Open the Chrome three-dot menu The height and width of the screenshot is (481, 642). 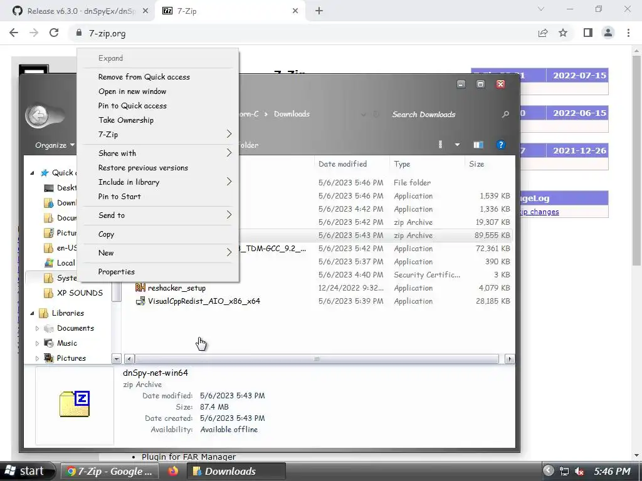628,33
